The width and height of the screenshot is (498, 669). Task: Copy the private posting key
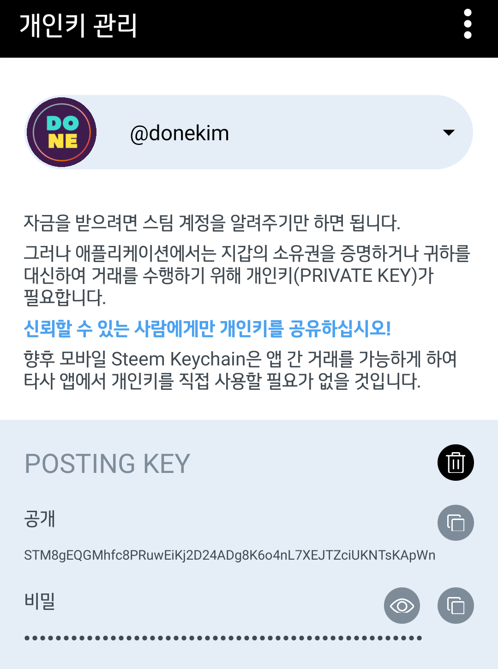456,605
